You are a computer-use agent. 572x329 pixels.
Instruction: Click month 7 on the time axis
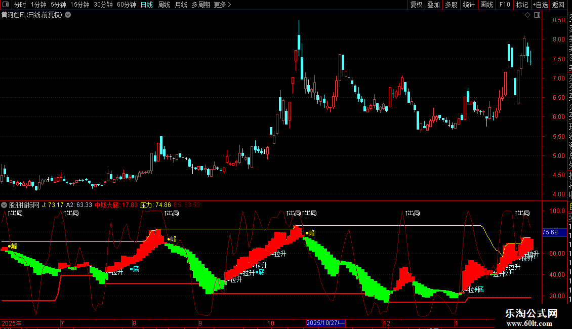62,323
